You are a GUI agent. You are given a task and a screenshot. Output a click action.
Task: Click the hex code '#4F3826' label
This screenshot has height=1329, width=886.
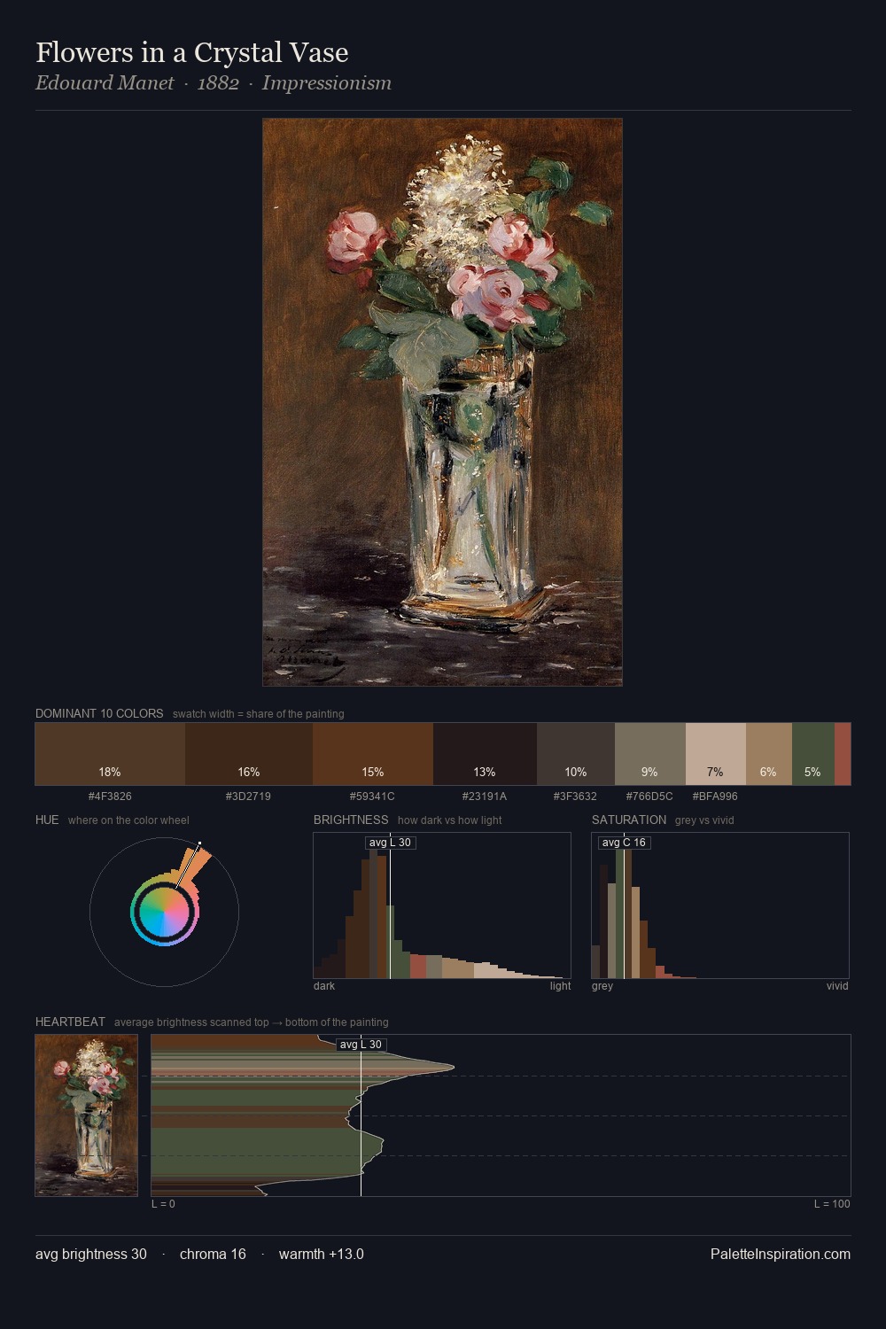tap(110, 796)
